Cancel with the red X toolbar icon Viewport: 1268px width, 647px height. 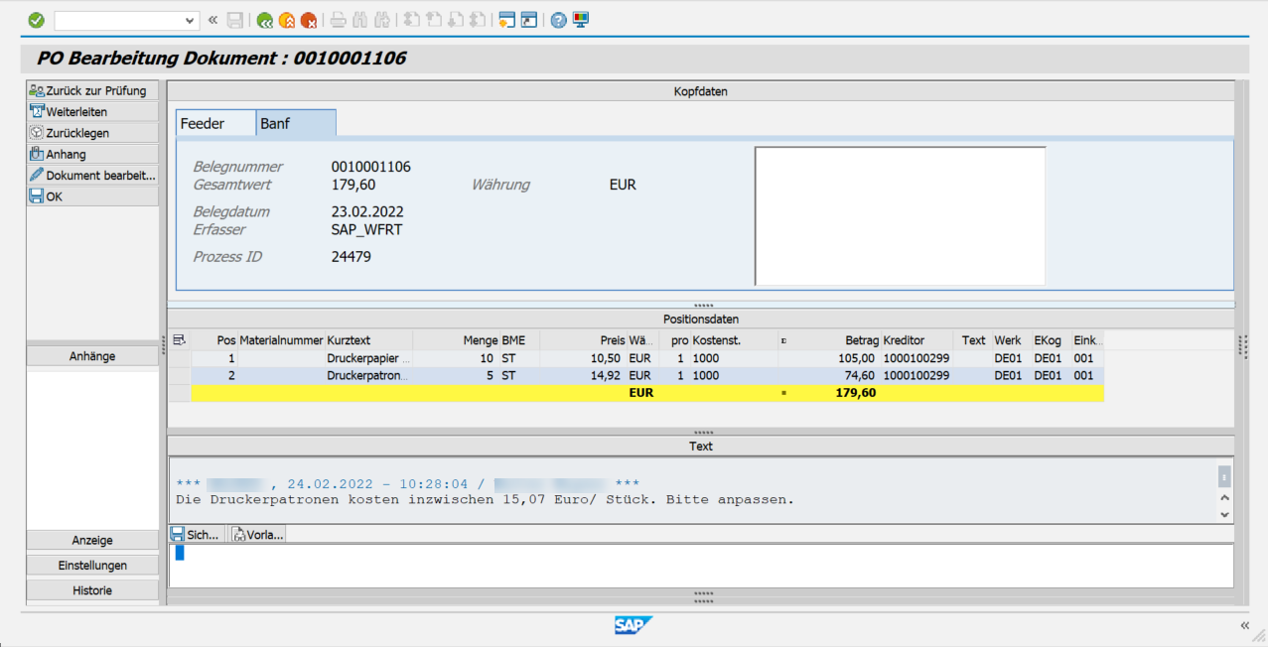(308, 19)
